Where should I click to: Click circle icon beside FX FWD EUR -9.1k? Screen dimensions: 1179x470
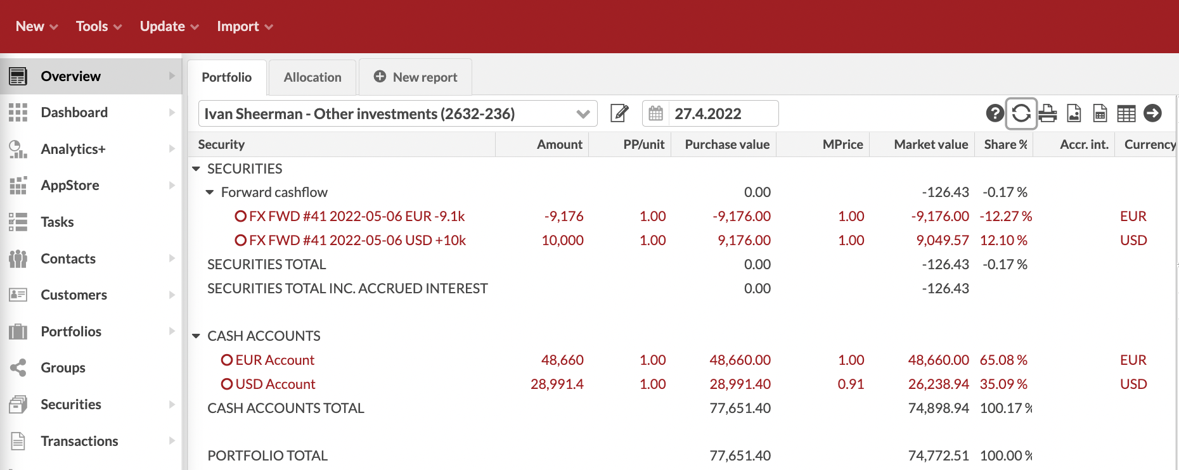coord(240,216)
